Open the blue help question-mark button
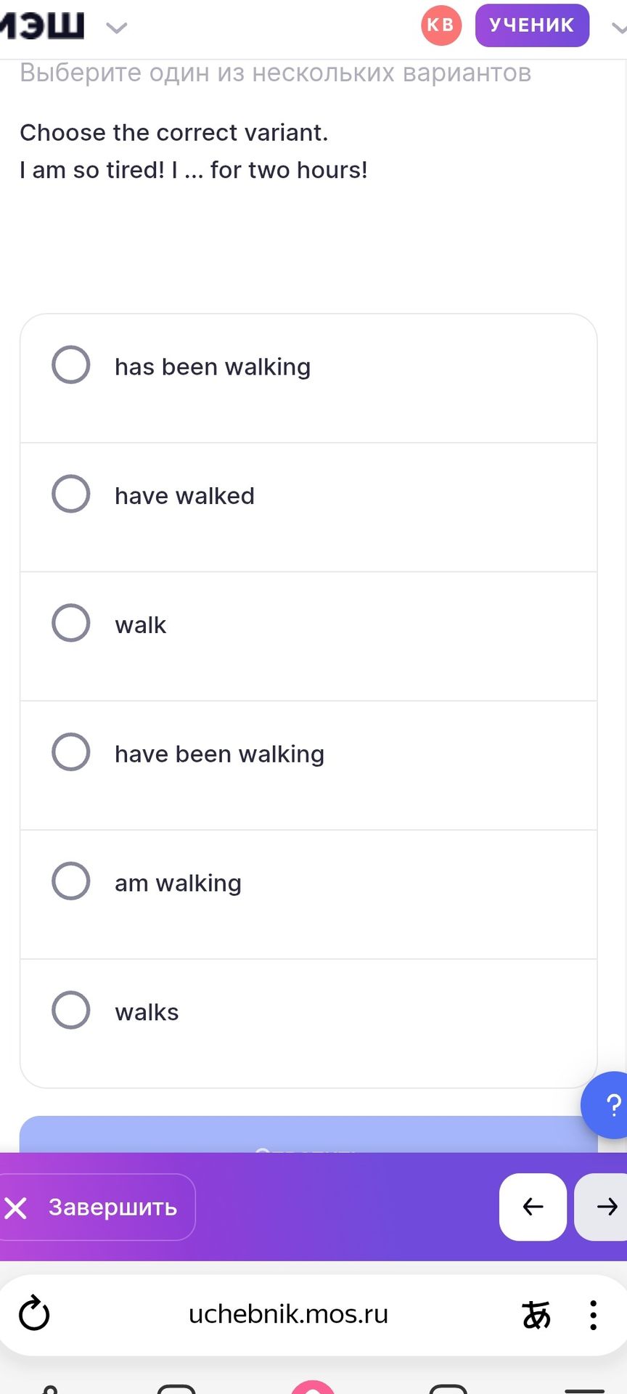Image resolution: width=627 pixels, height=1394 pixels. point(608,1105)
